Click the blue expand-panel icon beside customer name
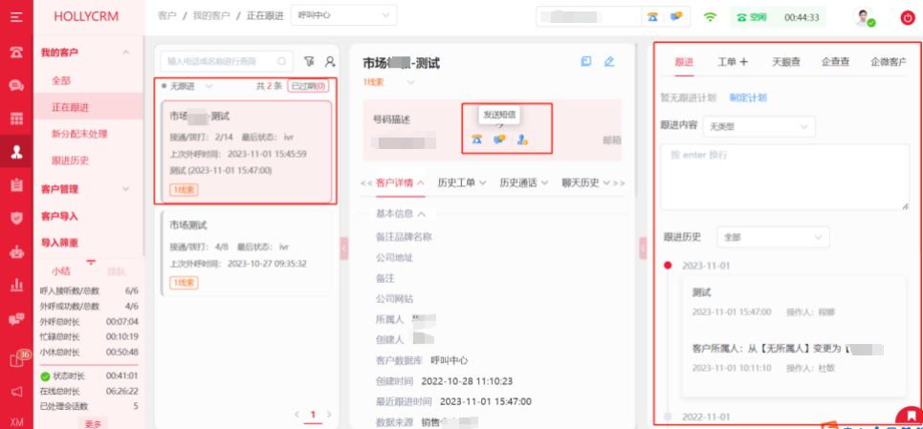Screen dimensions: 923x429 (585, 61)
